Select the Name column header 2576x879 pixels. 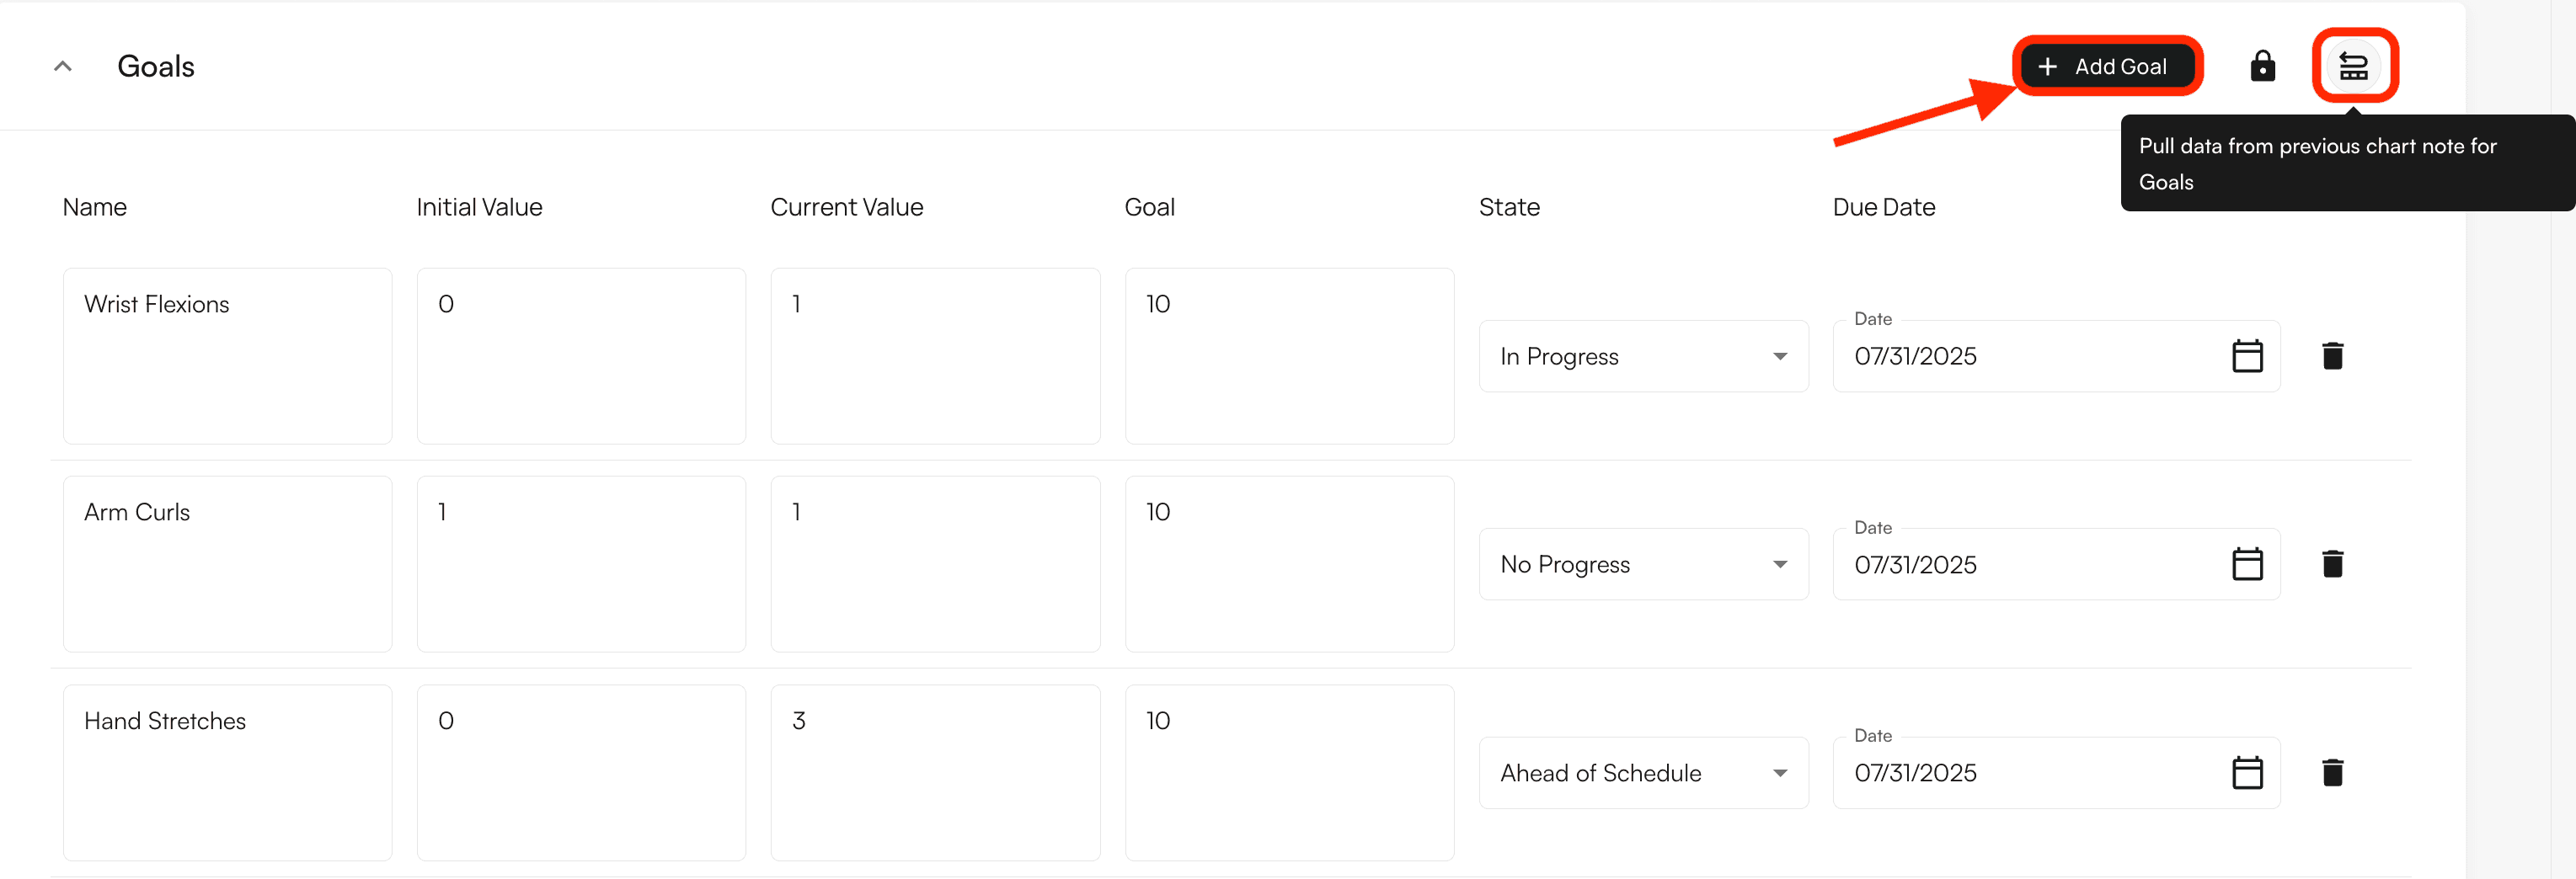point(94,206)
